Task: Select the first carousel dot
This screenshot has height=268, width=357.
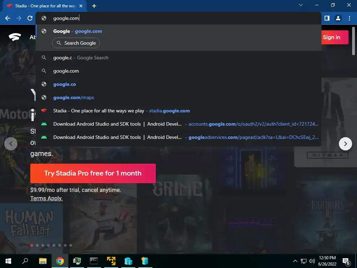Action: (32, 245)
